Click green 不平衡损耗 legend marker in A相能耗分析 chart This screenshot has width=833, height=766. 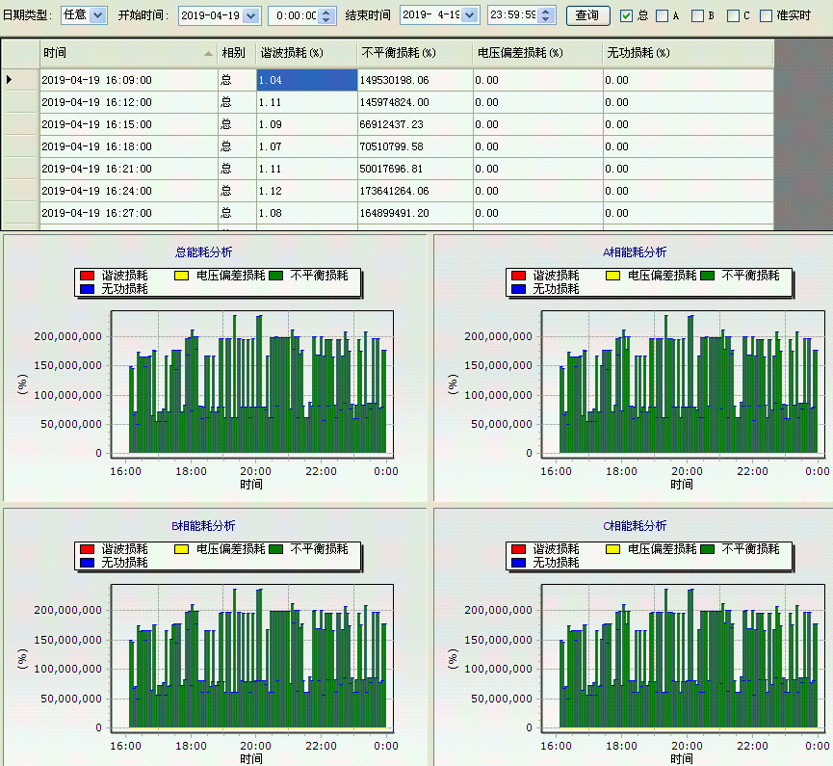[709, 276]
